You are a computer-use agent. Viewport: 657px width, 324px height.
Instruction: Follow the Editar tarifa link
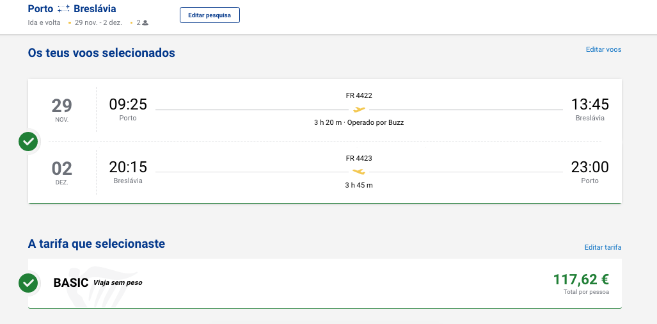pos(603,247)
